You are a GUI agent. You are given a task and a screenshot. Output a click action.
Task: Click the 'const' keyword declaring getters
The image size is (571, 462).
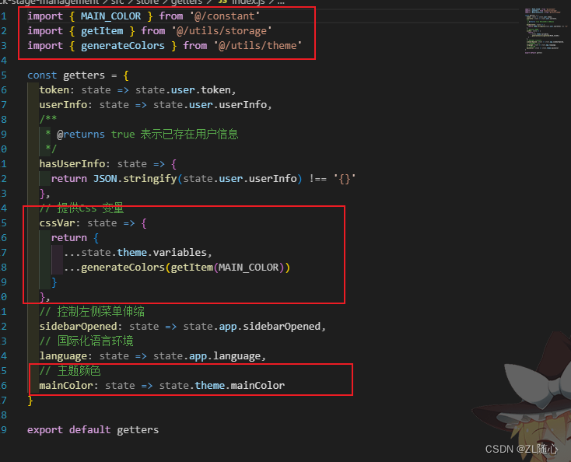(42, 75)
